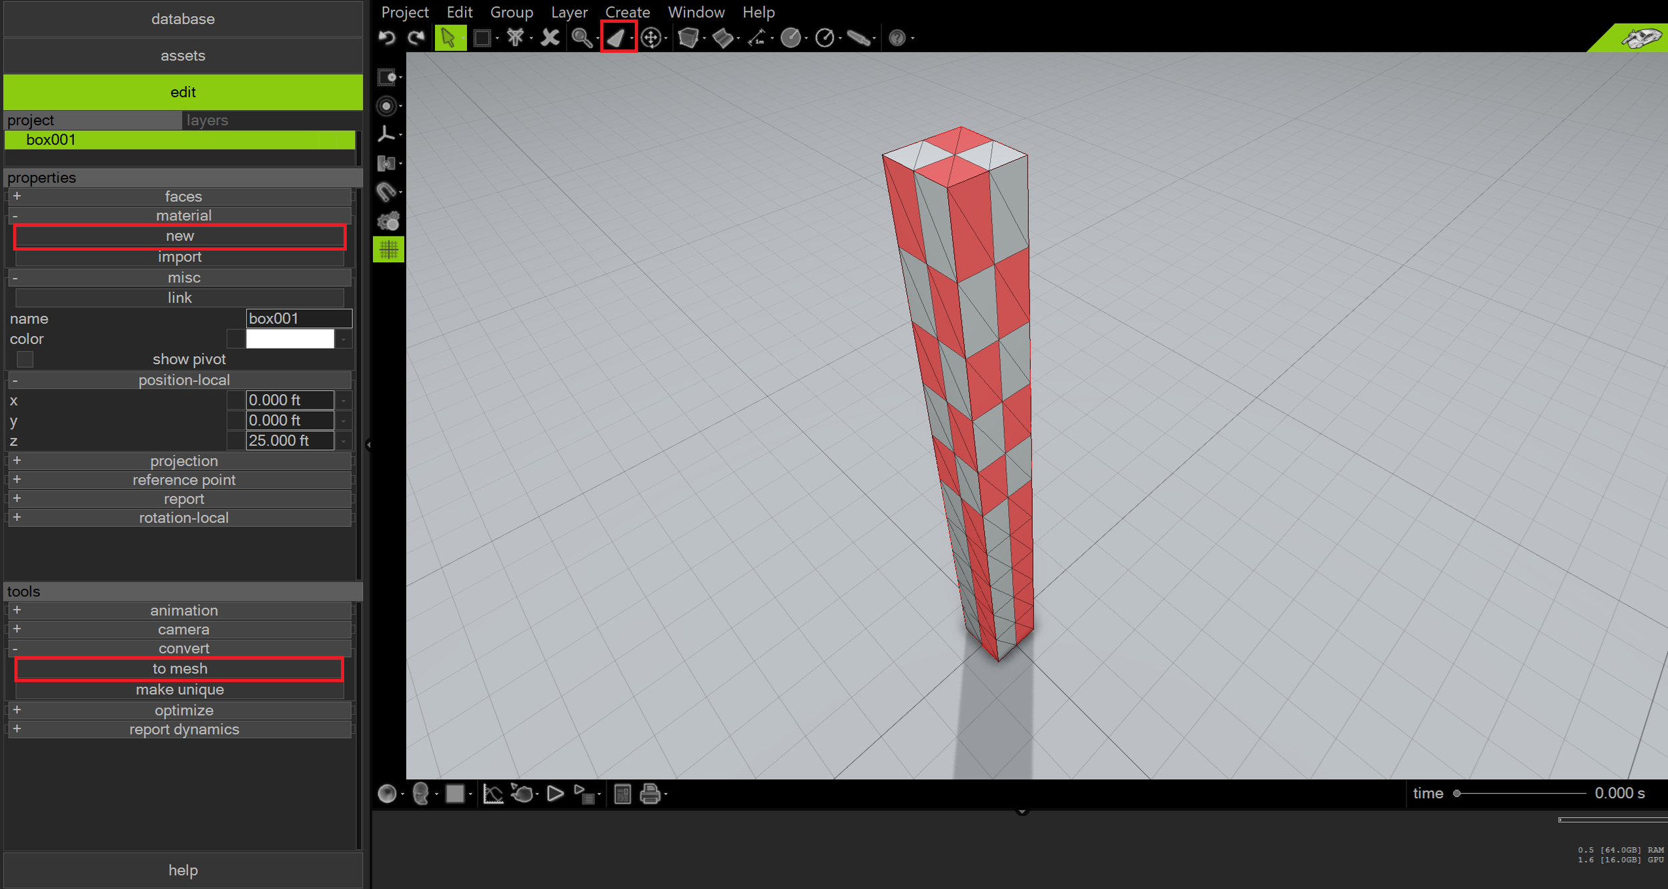Open the Create menu

627,12
